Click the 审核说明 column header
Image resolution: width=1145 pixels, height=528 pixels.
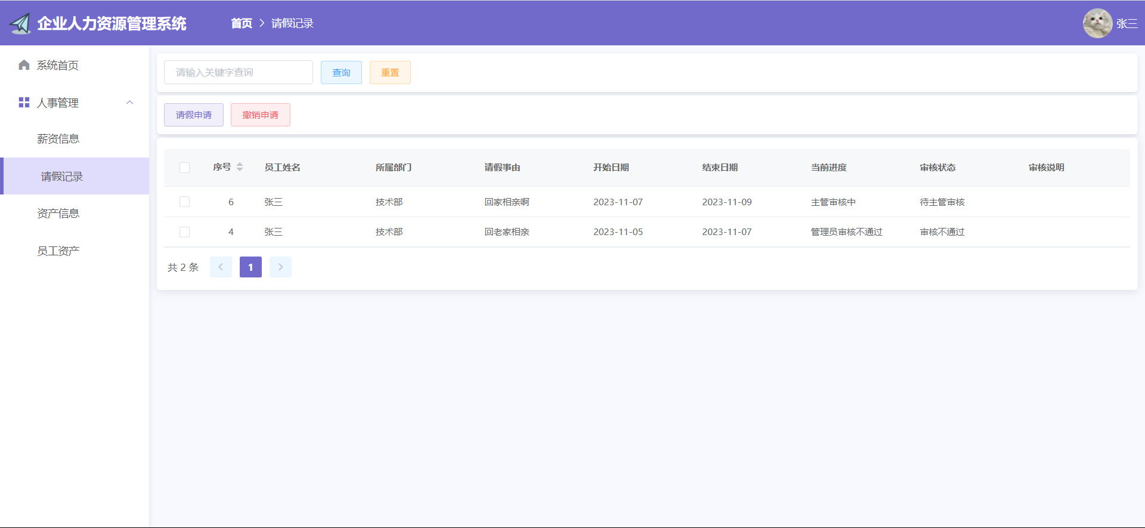1047,168
